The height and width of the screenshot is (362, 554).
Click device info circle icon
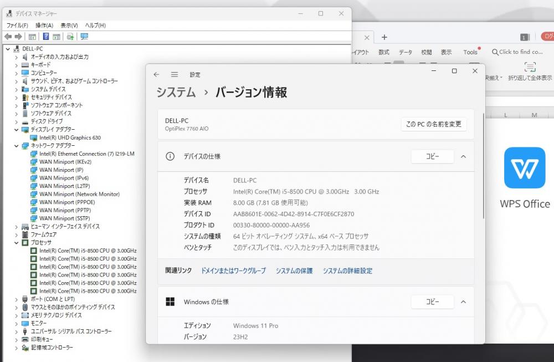[x=170, y=156]
